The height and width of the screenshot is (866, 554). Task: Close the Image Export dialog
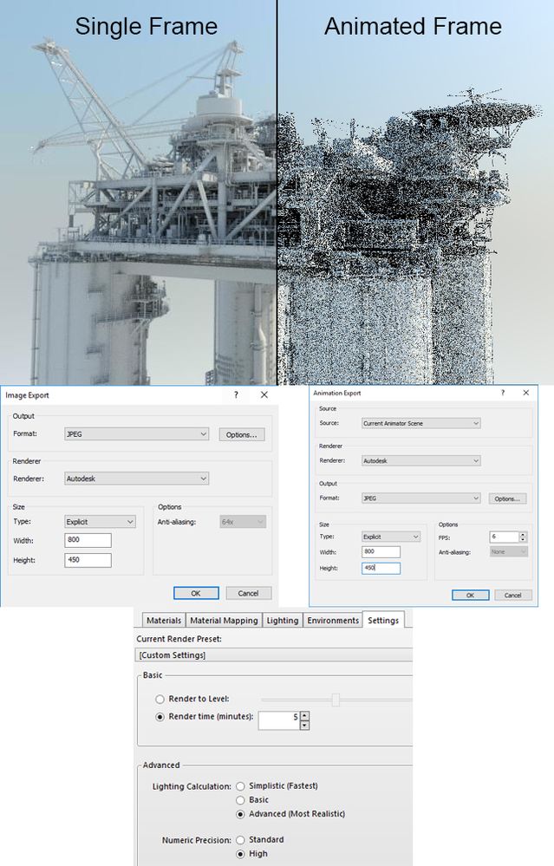264,395
